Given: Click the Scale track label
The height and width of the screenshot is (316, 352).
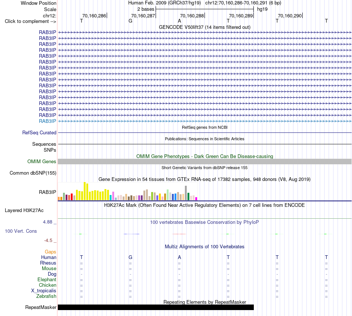Looking at the screenshot, I should (x=50, y=9).
